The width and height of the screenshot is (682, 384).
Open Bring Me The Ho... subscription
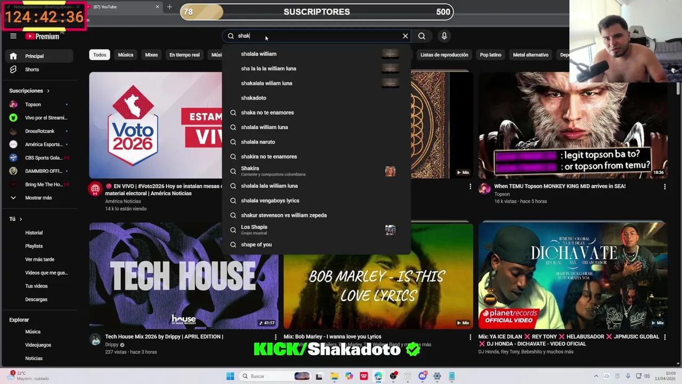[39, 185]
